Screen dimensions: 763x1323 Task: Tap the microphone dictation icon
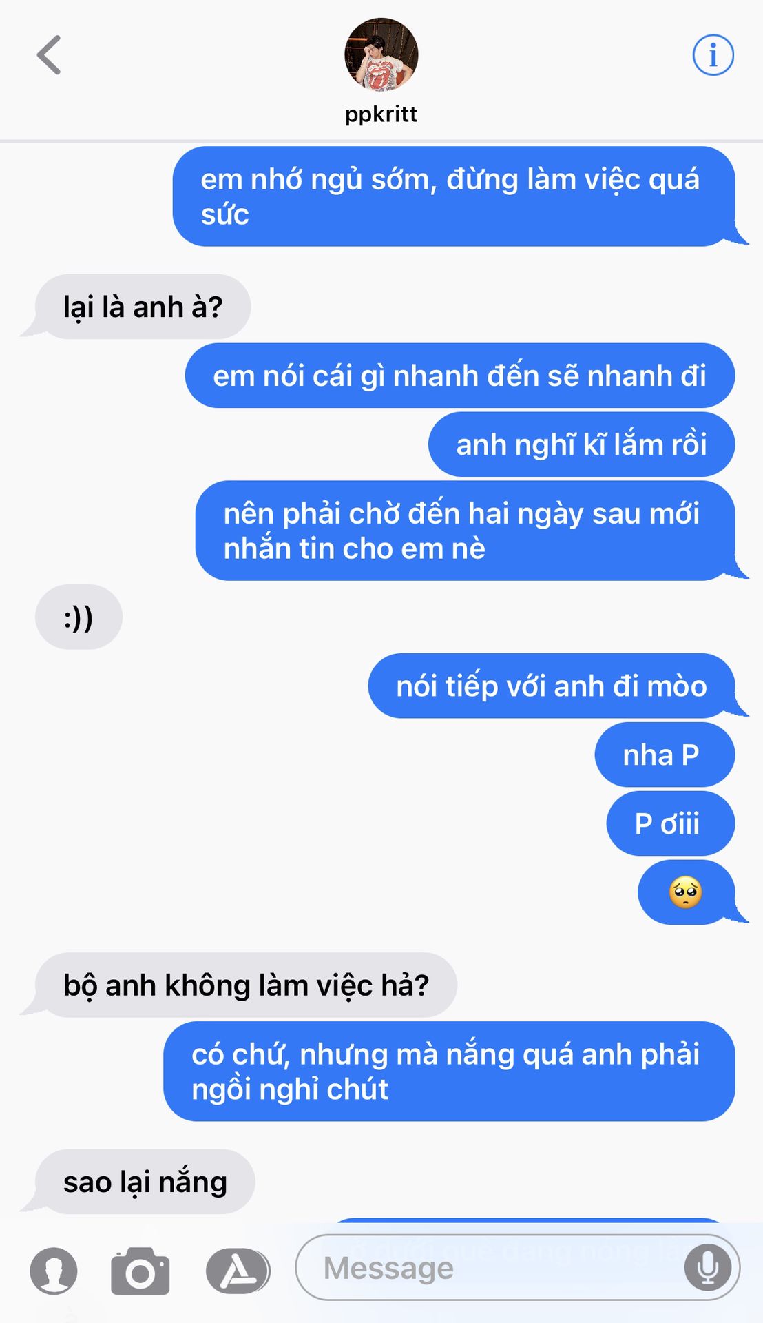707,1267
